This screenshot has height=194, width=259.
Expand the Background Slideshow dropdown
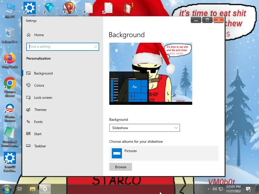click(x=144, y=128)
